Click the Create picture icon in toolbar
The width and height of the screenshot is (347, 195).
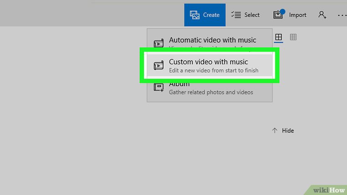(195, 15)
